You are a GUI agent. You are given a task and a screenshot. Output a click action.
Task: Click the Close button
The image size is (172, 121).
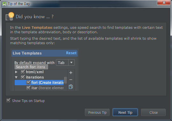pyautogui.click(x=154, y=112)
